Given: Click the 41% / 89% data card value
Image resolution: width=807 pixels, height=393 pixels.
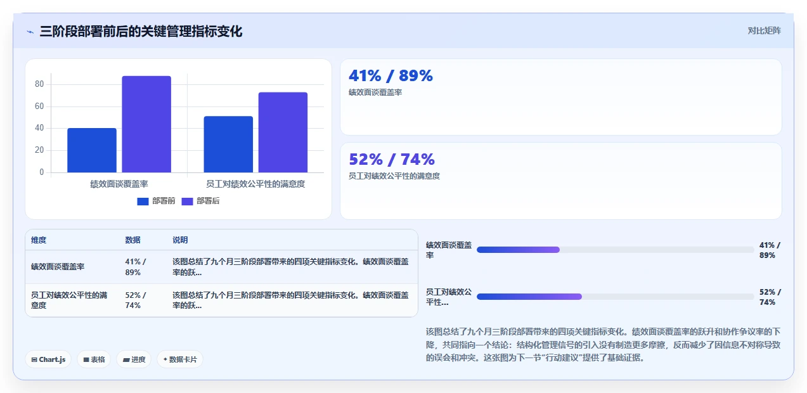Looking at the screenshot, I should (391, 76).
